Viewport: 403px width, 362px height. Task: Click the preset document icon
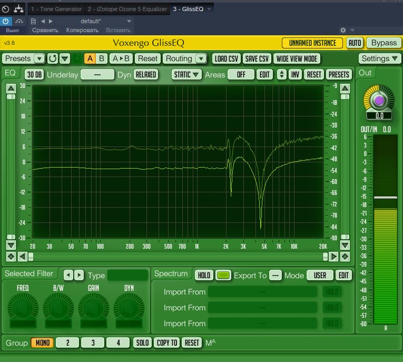pyautogui.click(x=33, y=21)
